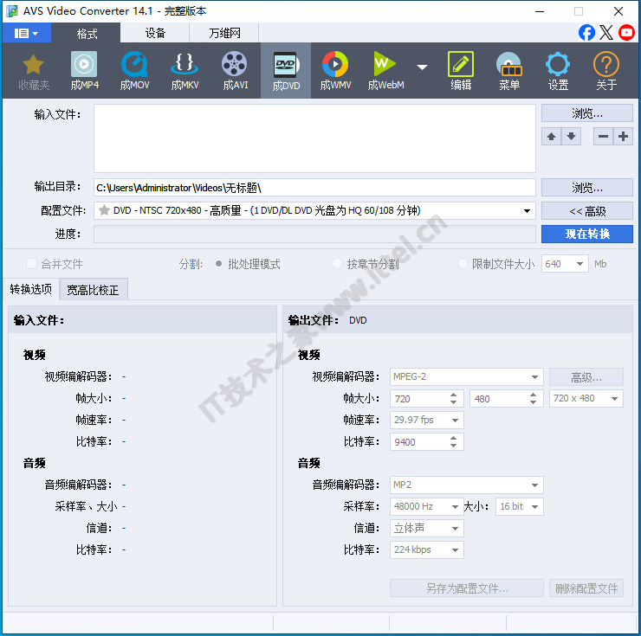Click video codec 高级... button
641x636 pixels.
586,377
